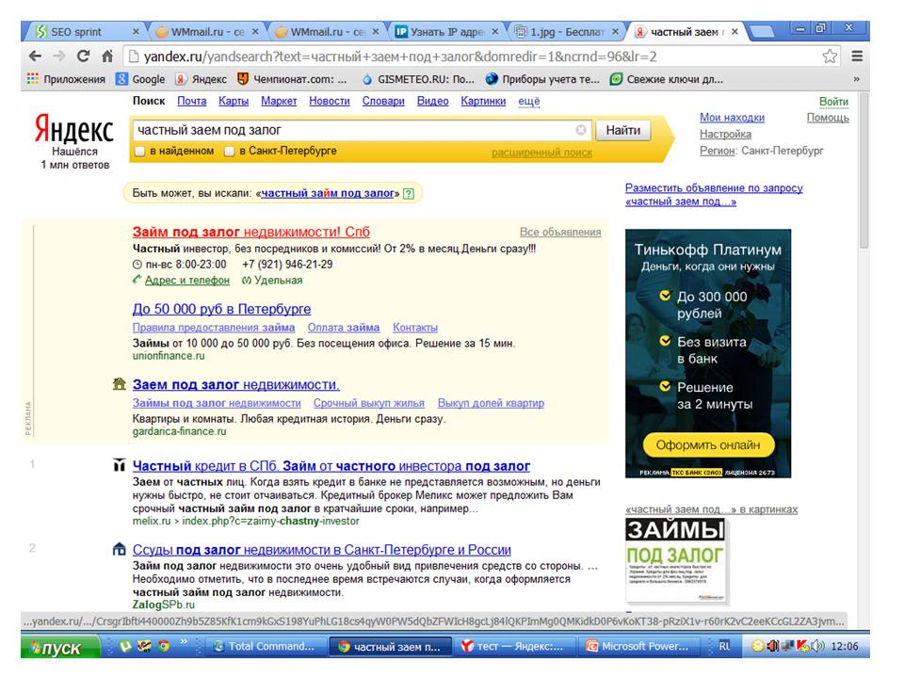Bookmark this page with the star icon
Image resolution: width=904 pixels, height=678 pixels.
click(830, 56)
